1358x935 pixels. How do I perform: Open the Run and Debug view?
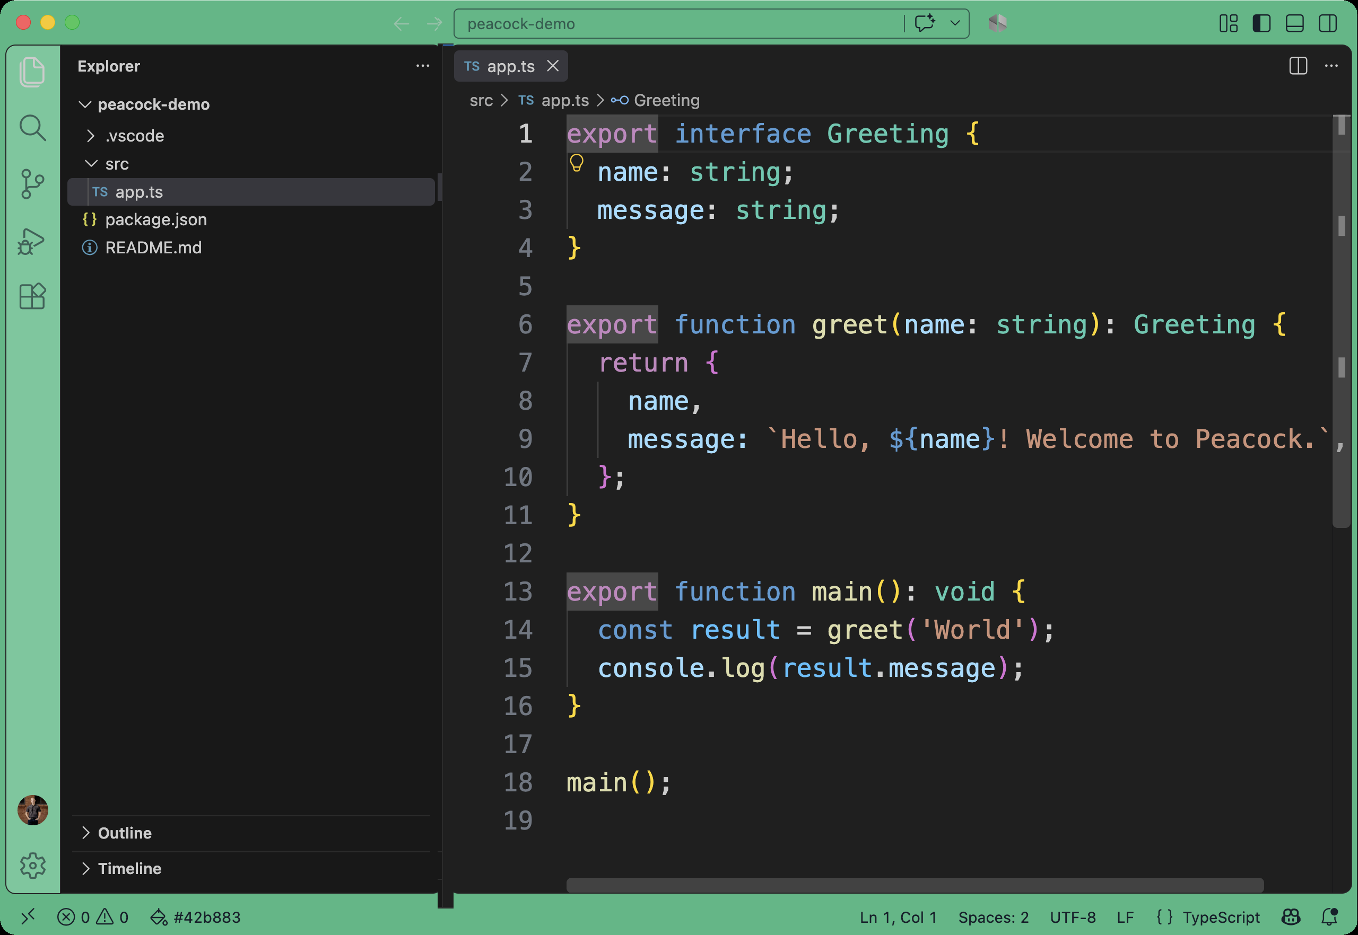(x=31, y=241)
